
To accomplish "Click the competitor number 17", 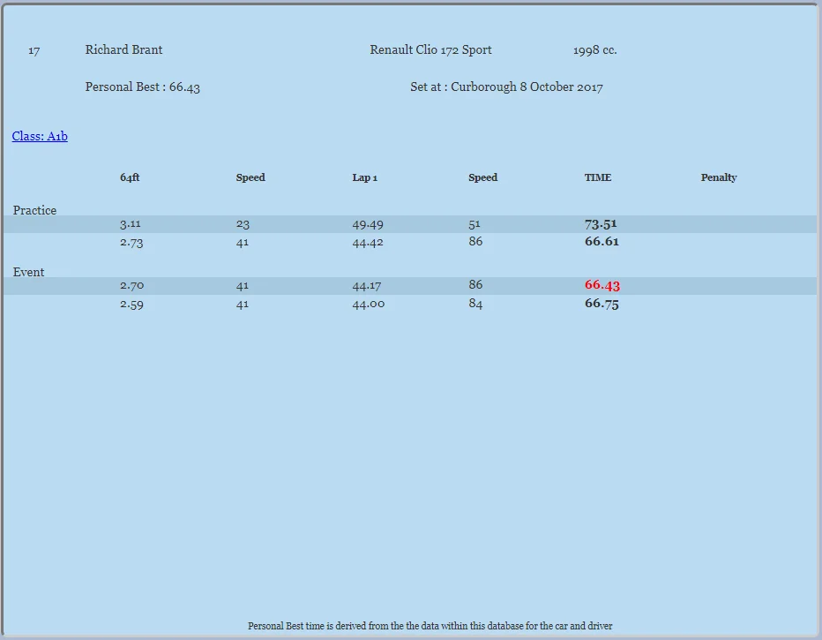I will (x=34, y=51).
